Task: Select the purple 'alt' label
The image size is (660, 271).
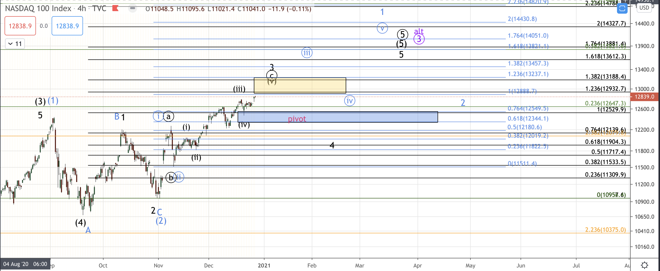Action: (419, 31)
